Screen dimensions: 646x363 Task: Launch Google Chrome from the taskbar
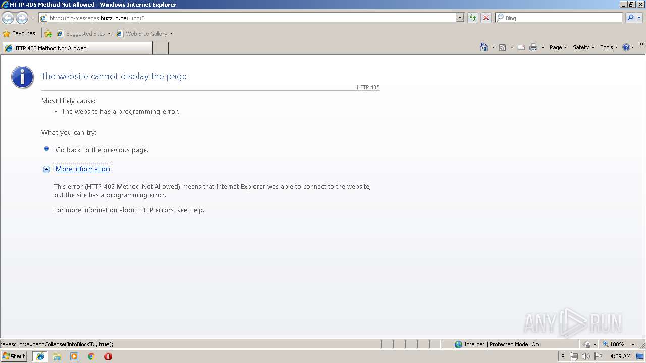point(91,356)
